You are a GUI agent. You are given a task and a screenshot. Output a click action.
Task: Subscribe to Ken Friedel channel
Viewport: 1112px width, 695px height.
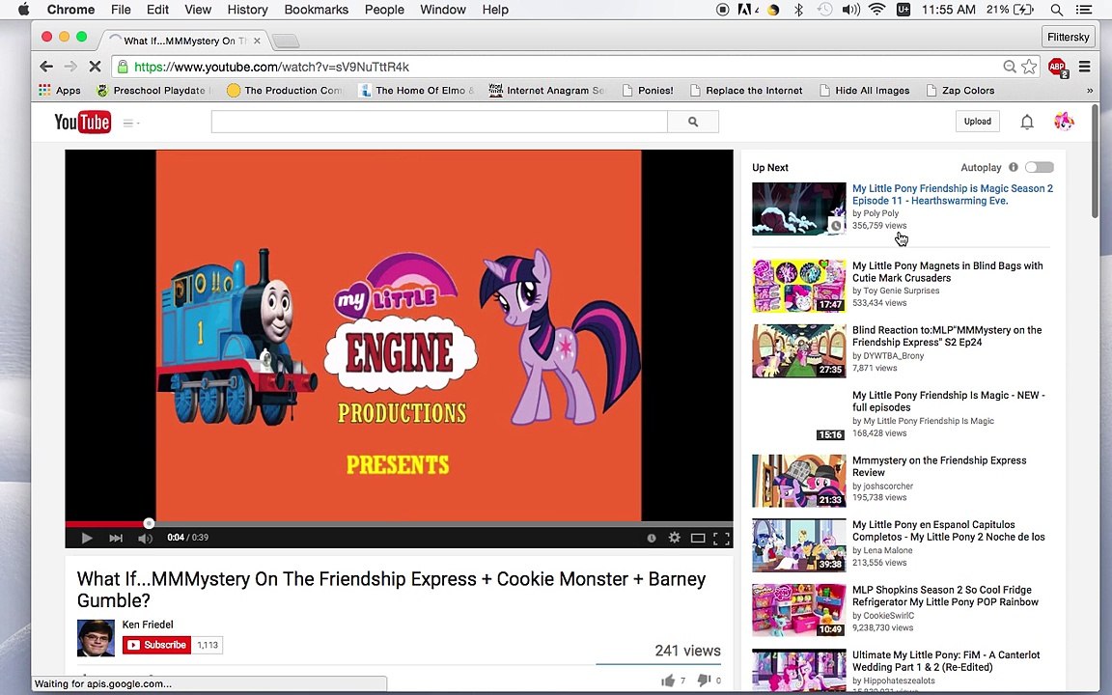[x=156, y=645]
